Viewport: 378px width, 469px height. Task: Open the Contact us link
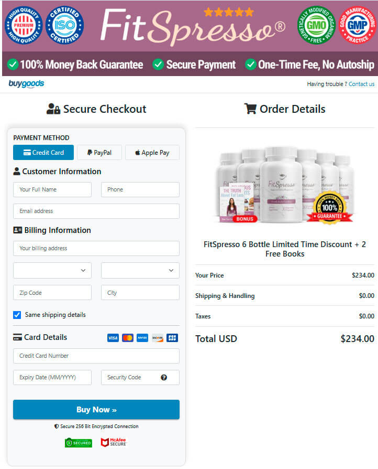pyautogui.click(x=361, y=84)
